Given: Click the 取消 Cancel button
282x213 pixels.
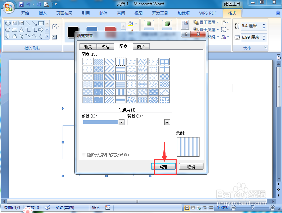Looking at the screenshot, I should point(191,166).
